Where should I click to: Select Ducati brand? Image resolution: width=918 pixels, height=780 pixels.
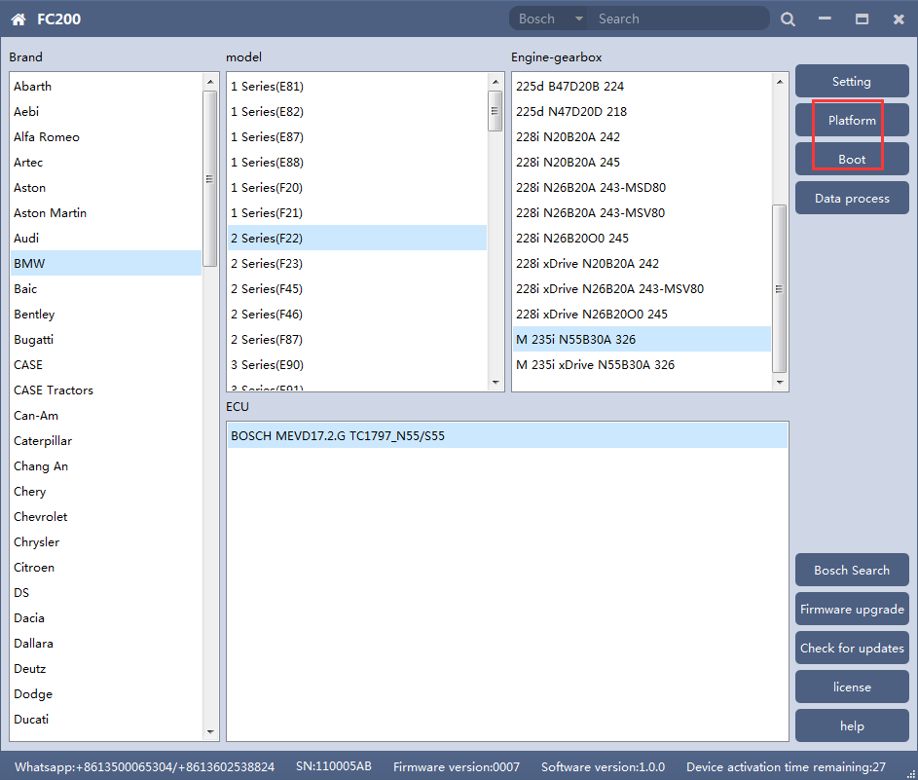[106, 719]
